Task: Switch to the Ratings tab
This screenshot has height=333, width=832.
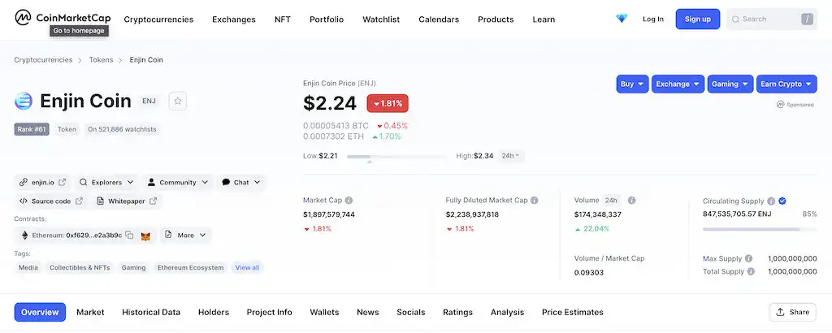Action: pos(458,313)
